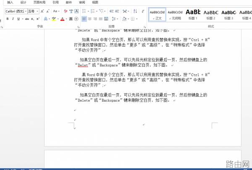Open the 页面布局 ribbon tab
The image size is (252, 170).
[x=39, y=2]
